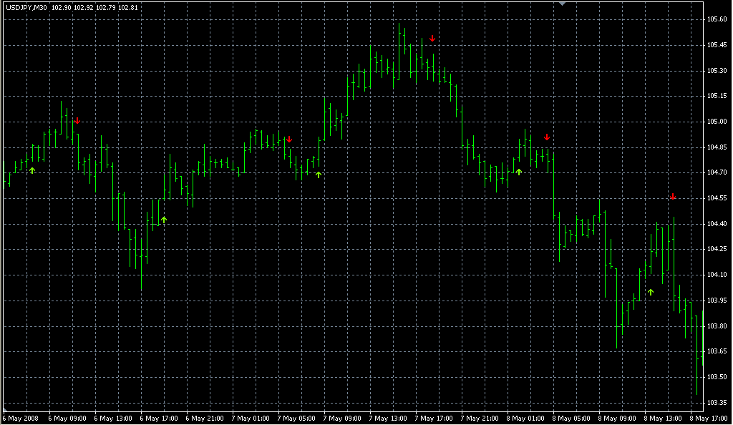Select the green arrow after 7 May 05:00

(319, 174)
